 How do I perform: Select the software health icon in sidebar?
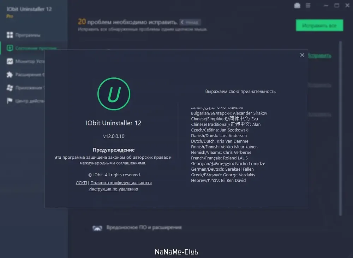[x=10, y=48]
